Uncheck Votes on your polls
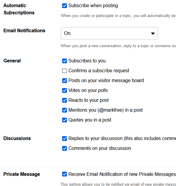 tap(65, 90)
